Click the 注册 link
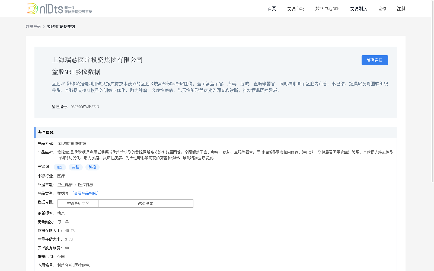Image resolution: width=434 pixels, height=271 pixels. click(401, 9)
